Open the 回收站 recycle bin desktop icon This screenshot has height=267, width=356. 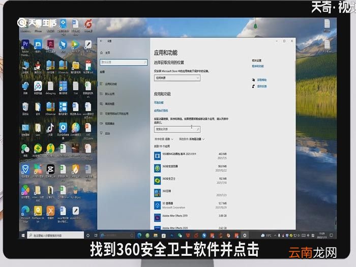(25, 109)
